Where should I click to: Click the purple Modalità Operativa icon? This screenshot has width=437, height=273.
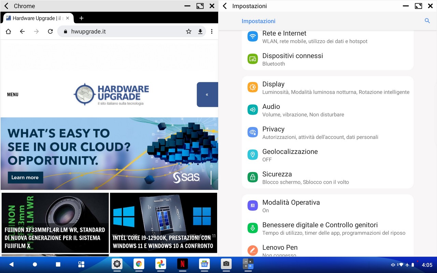pyautogui.click(x=253, y=205)
